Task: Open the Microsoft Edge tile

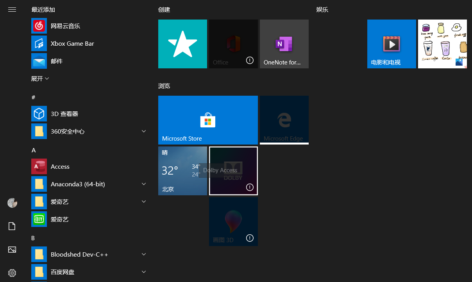Action: [284, 120]
